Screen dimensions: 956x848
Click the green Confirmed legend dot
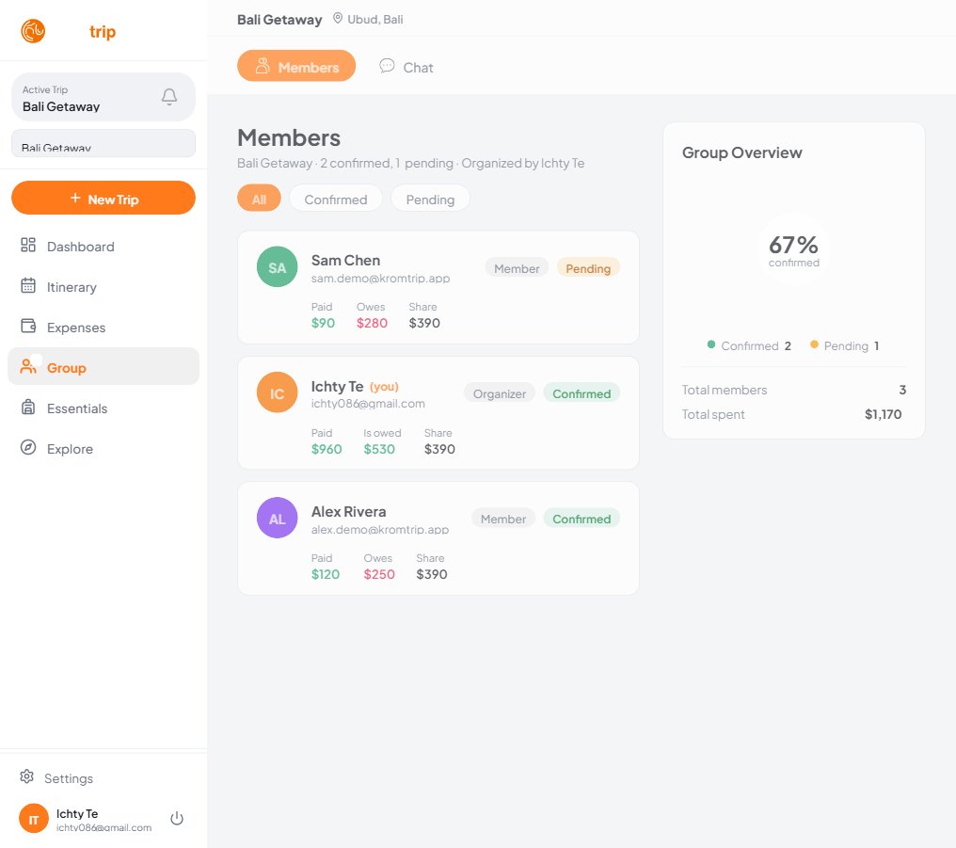click(711, 344)
